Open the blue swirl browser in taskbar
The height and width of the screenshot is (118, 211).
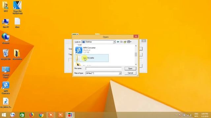[13, 115]
